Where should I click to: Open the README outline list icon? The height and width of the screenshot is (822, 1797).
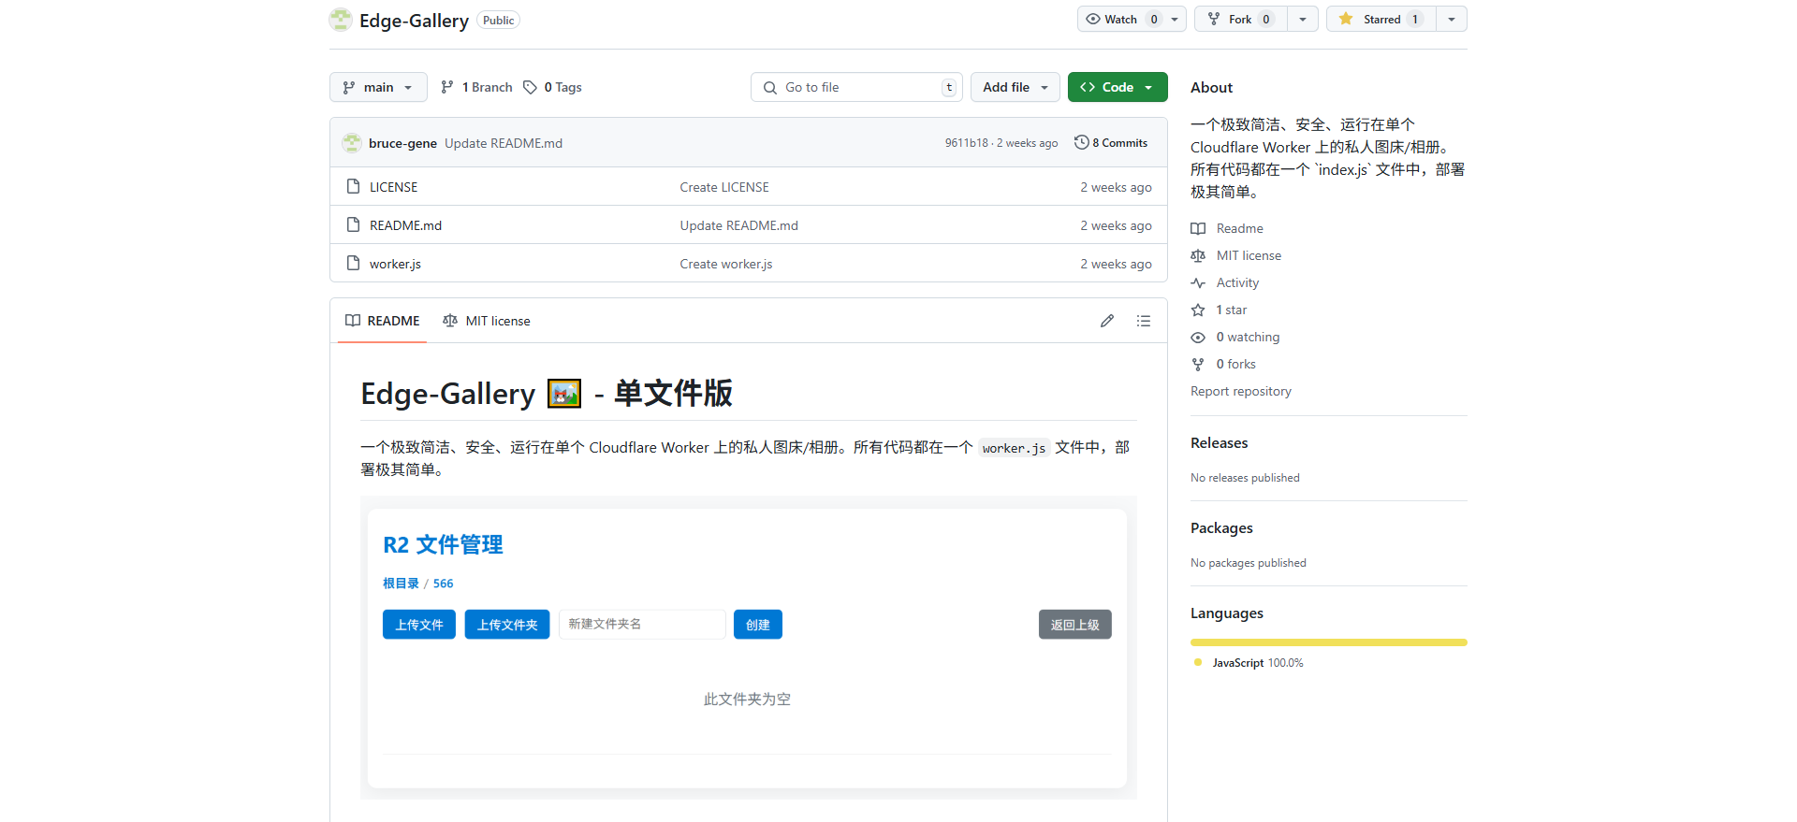tap(1144, 321)
